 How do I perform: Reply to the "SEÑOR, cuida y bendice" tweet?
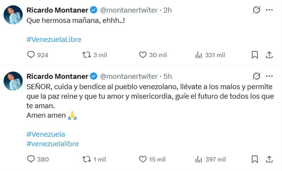(x=32, y=159)
